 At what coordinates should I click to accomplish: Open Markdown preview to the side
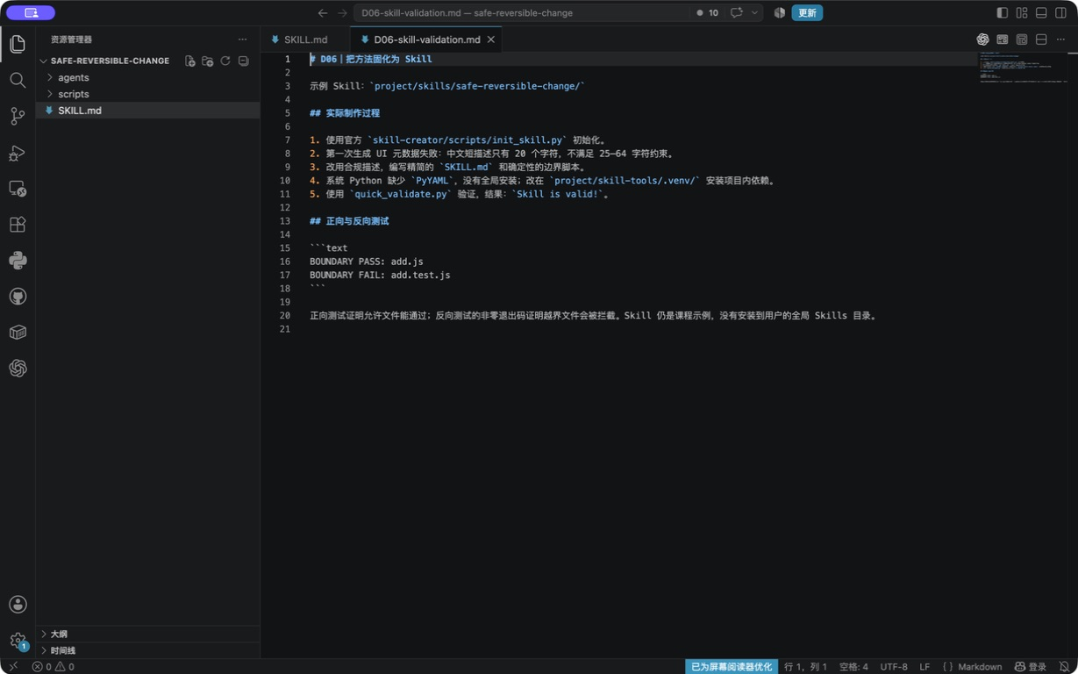[1003, 39]
